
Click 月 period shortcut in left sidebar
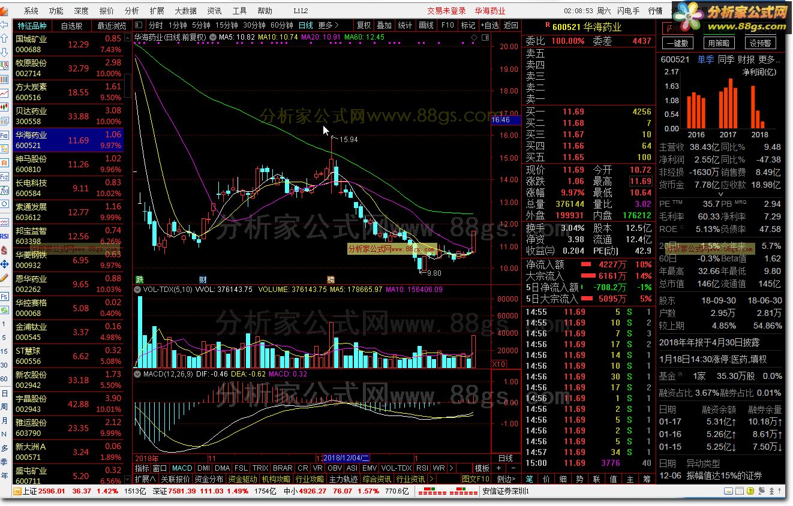(5, 421)
